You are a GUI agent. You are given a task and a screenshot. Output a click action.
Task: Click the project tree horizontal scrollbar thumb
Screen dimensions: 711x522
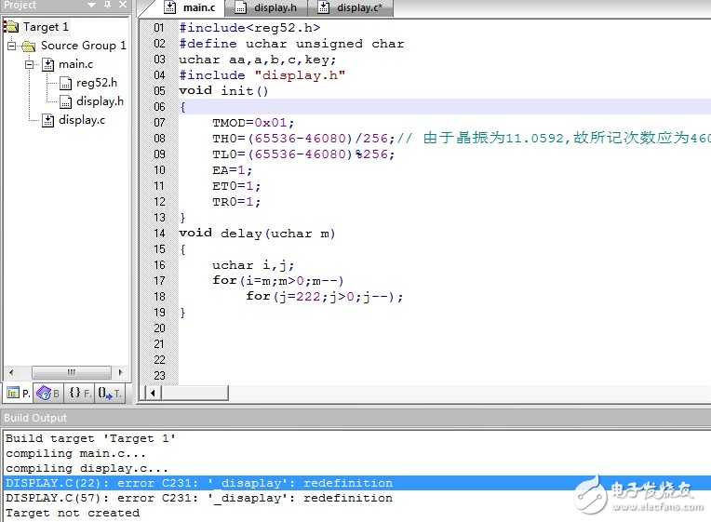click(x=72, y=372)
